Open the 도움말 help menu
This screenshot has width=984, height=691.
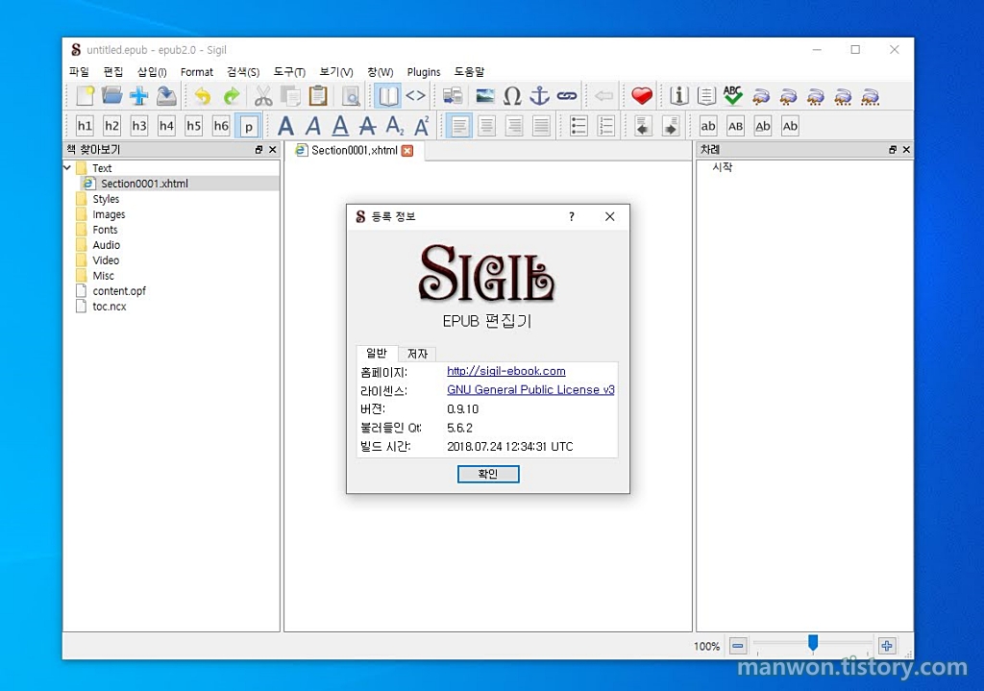(x=469, y=72)
